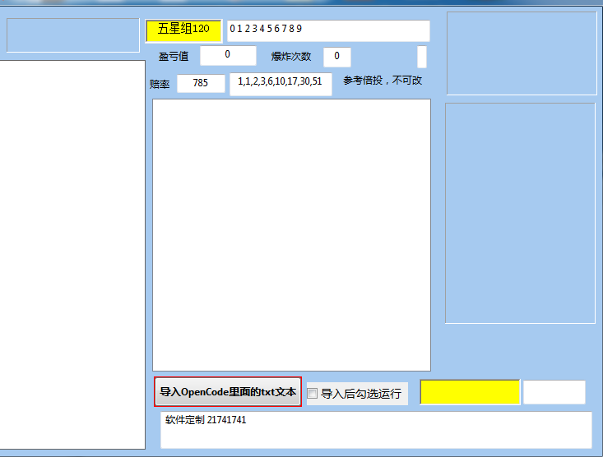Viewport: 603px width, 457px height.
Task: Click the yellow 五星组120 button
Action: (x=183, y=30)
